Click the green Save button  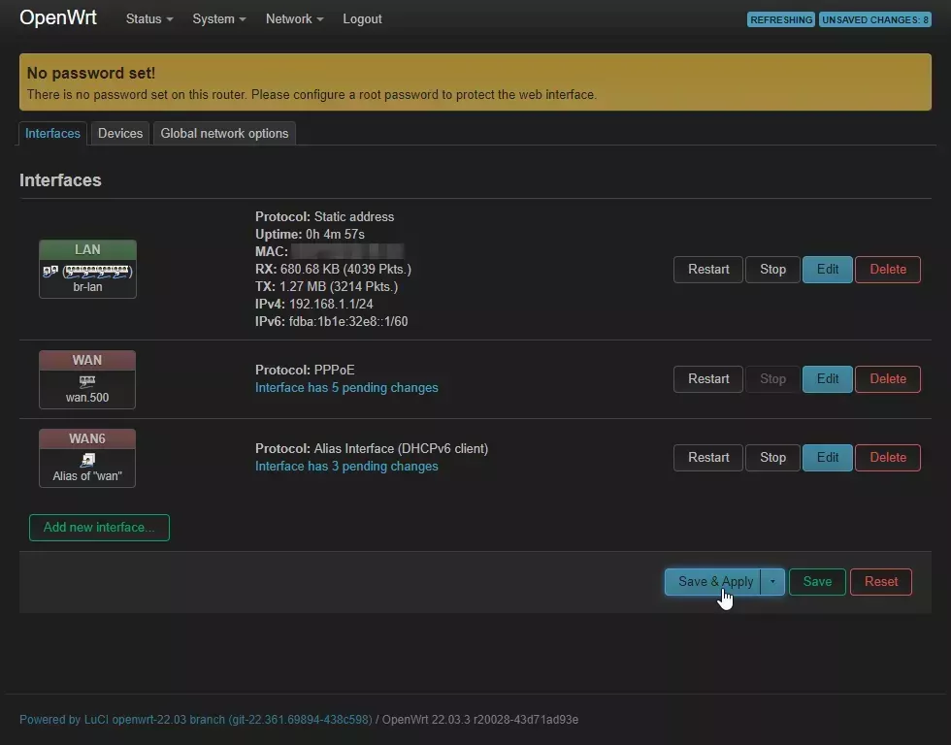click(817, 582)
